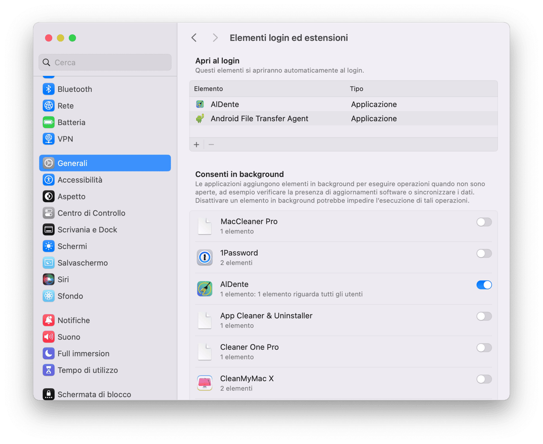Viewport: 543px width, 444px height.
Task: Turn on 1Password background toggle
Action: click(484, 253)
